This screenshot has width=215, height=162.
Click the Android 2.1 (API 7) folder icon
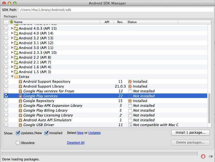pos(16,62)
